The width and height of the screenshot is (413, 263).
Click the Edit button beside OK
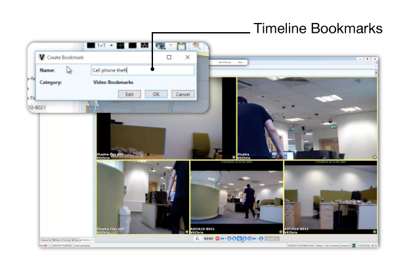click(x=129, y=94)
